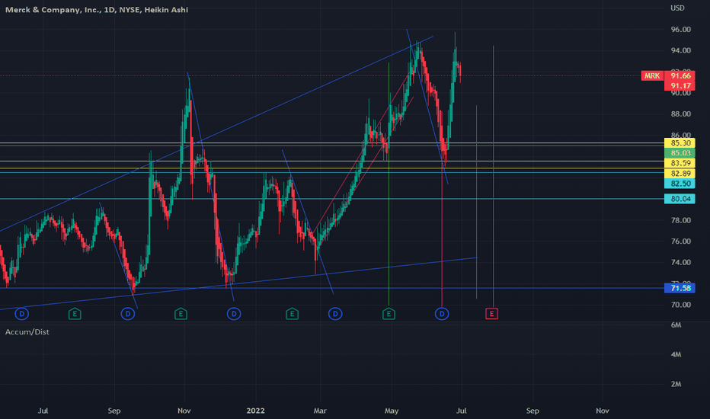Click the earnings E marker for early February 2022

click(x=292, y=313)
